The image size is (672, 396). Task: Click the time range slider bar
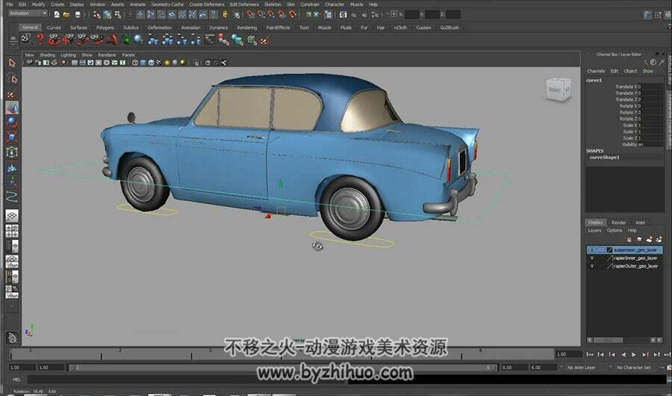click(282, 368)
